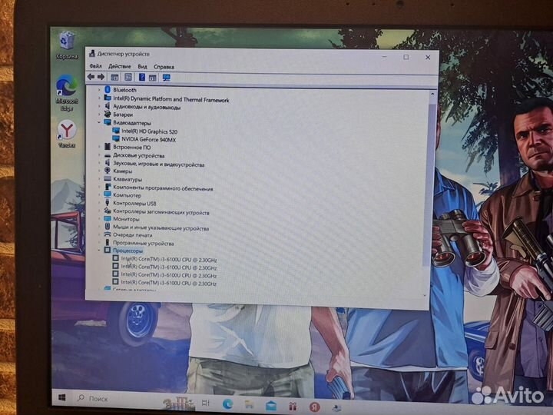Expand the Мониторы category
Viewport: 553px width, 415px height.
pos(99,219)
